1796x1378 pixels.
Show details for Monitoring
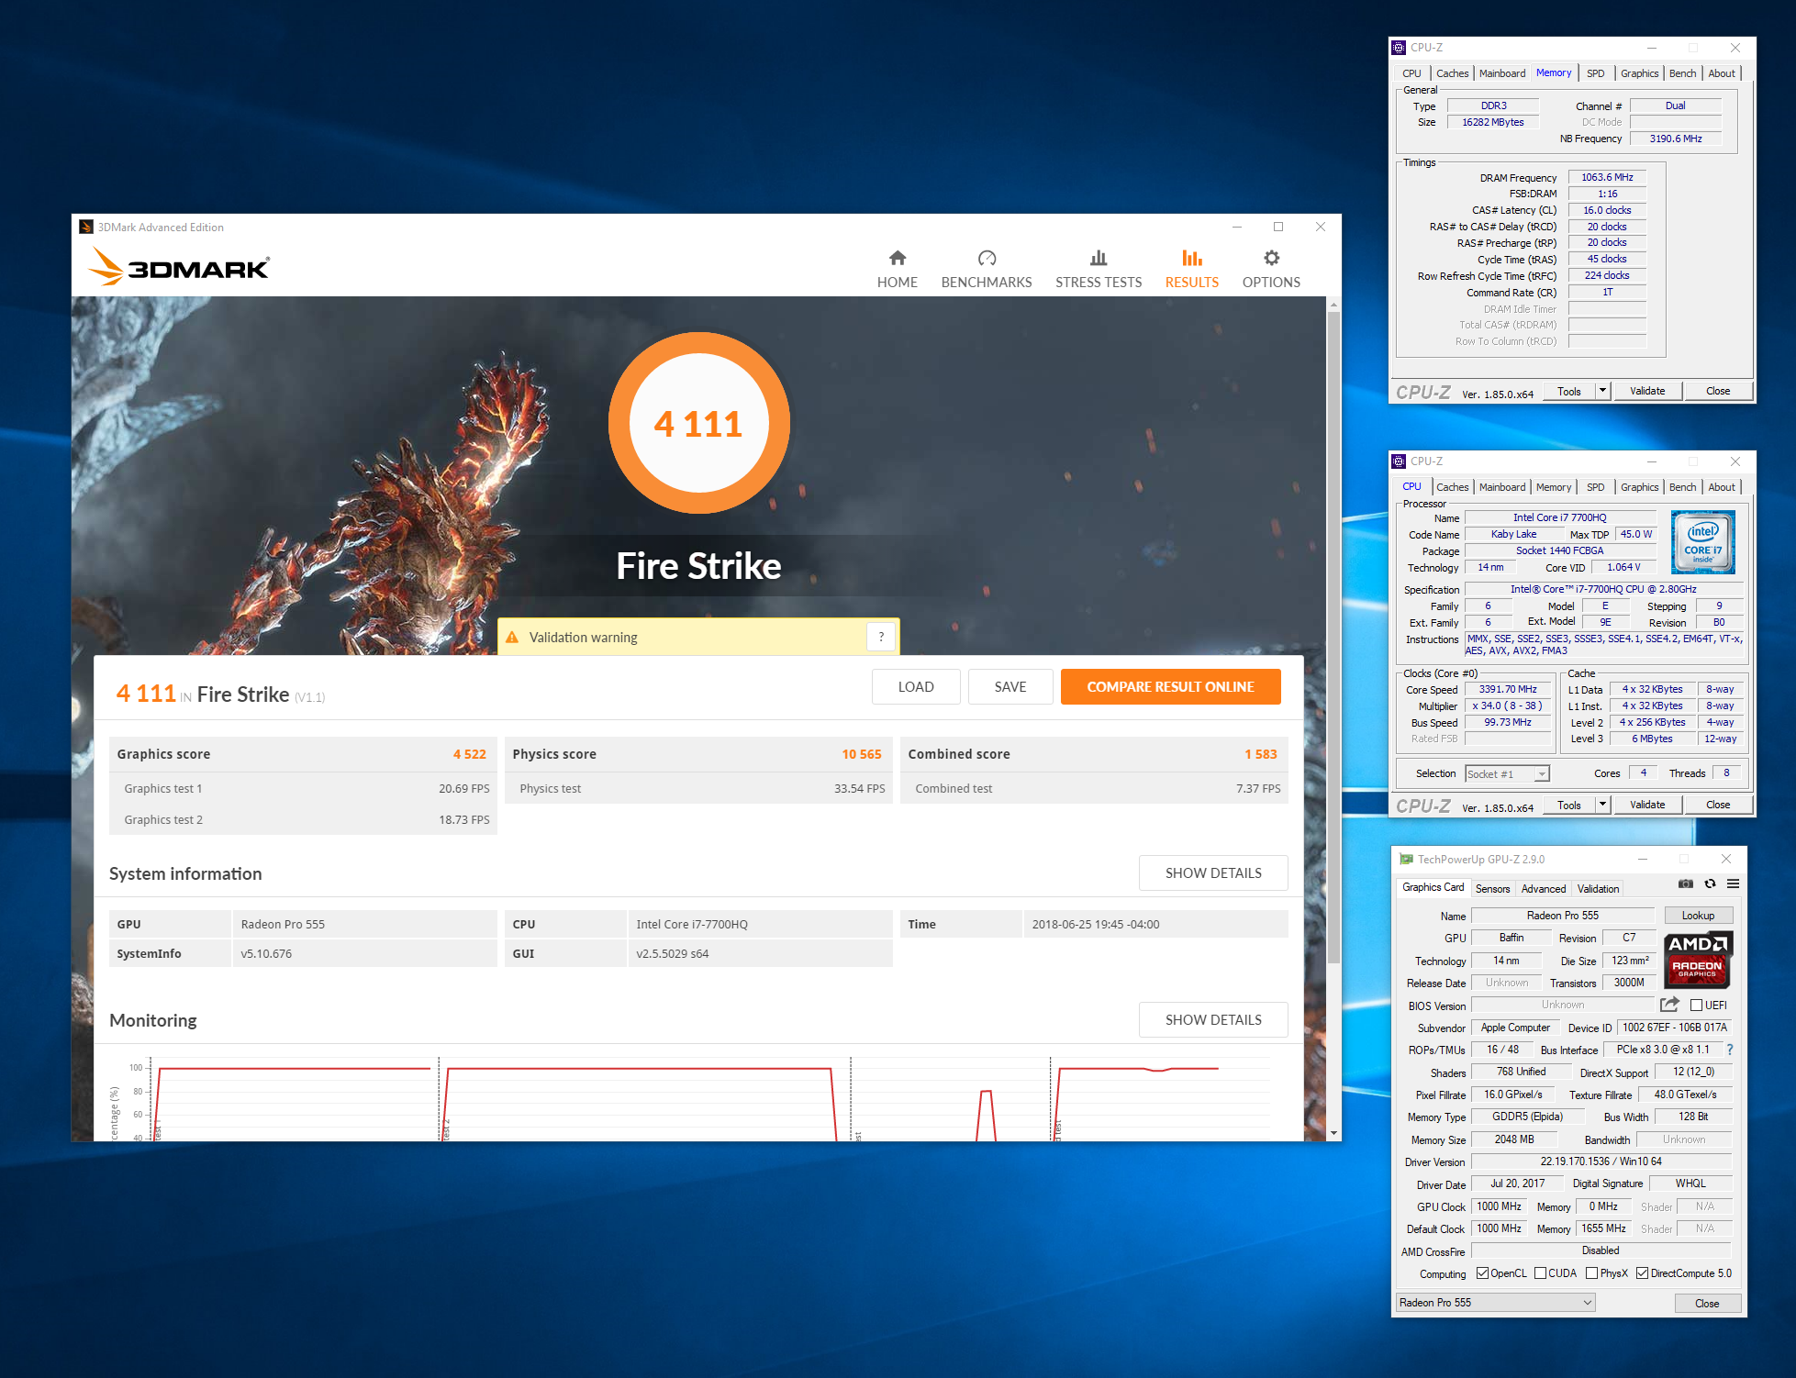1213,1020
